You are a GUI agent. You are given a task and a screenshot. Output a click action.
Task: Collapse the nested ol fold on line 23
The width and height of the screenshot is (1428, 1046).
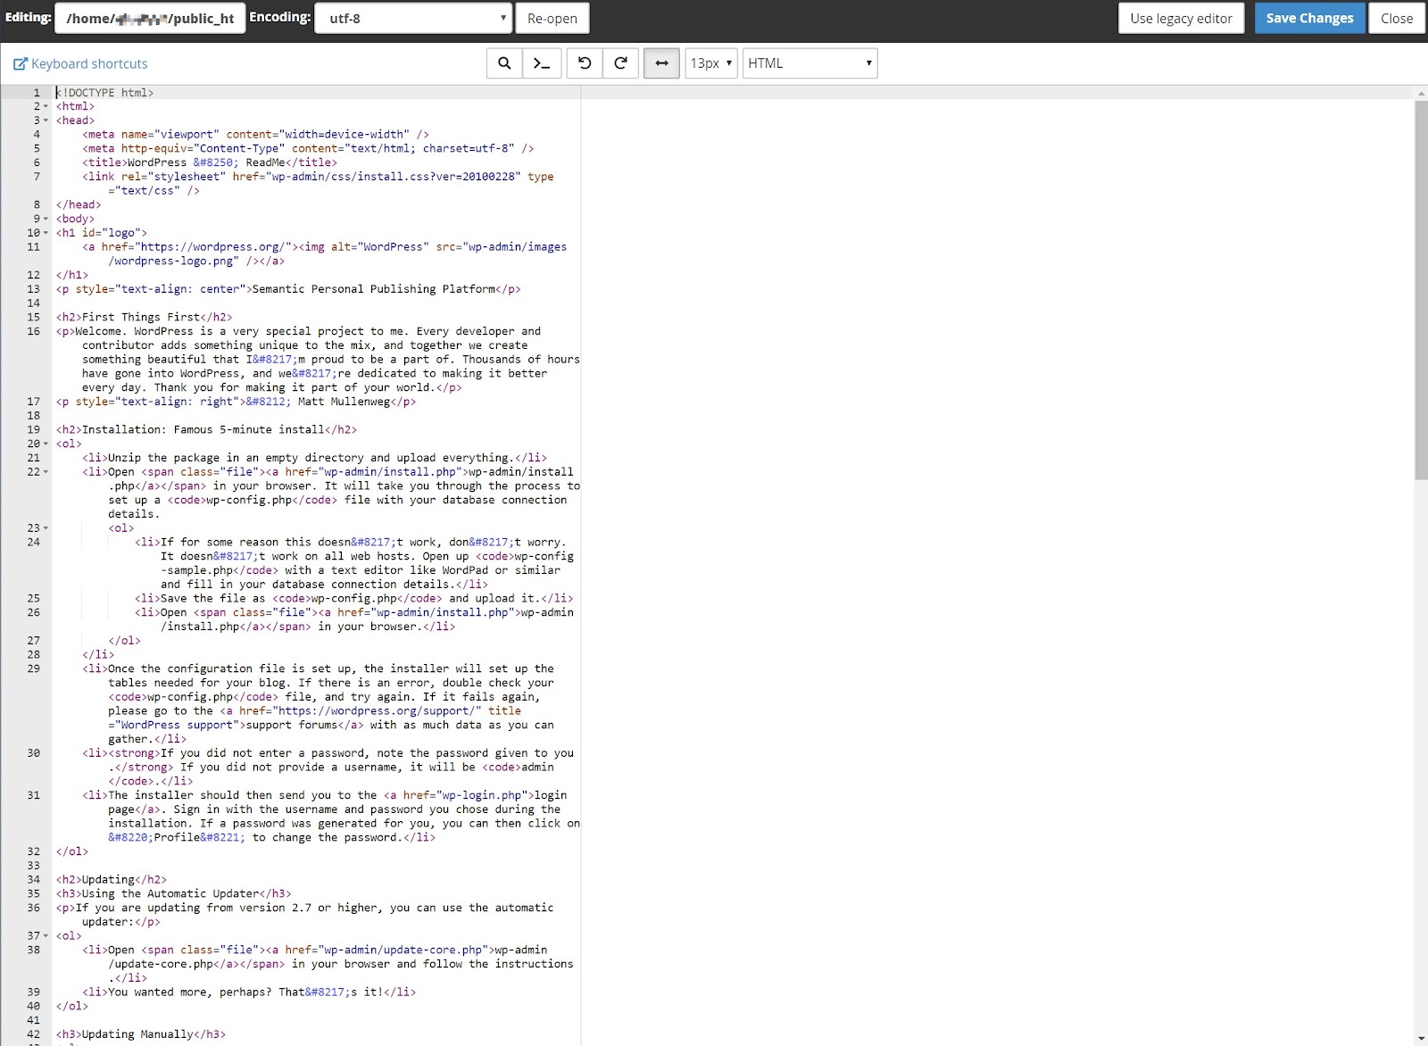click(x=46, y=528)
